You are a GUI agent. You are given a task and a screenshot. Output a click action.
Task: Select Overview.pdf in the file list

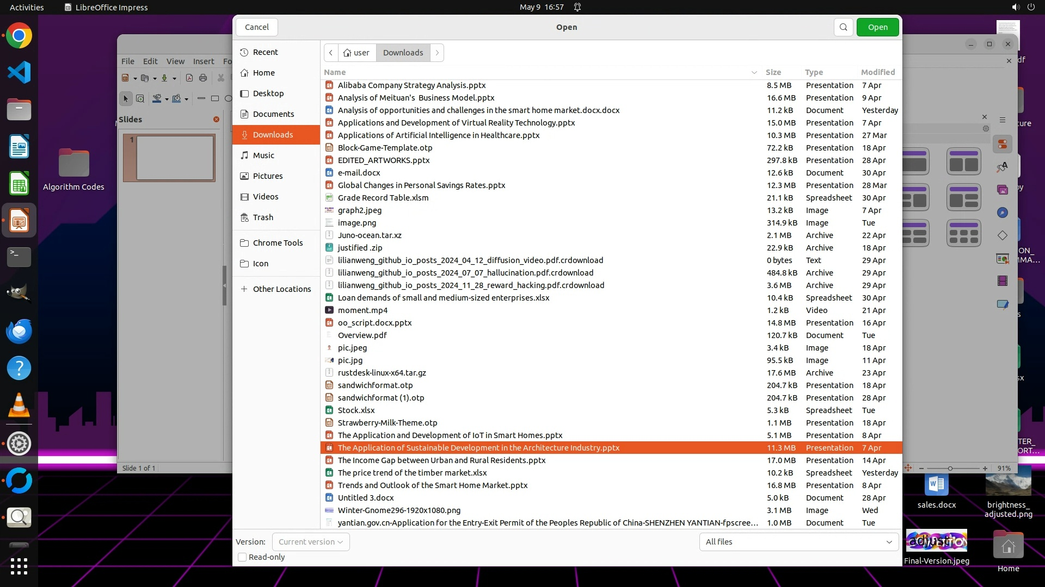362,335
